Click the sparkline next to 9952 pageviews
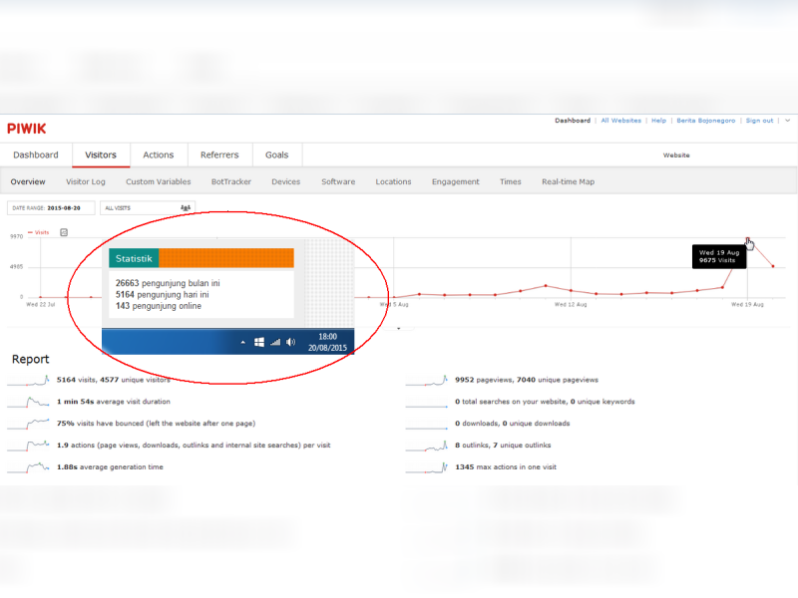This screenshot has height=598, width=798. point(427,380)
